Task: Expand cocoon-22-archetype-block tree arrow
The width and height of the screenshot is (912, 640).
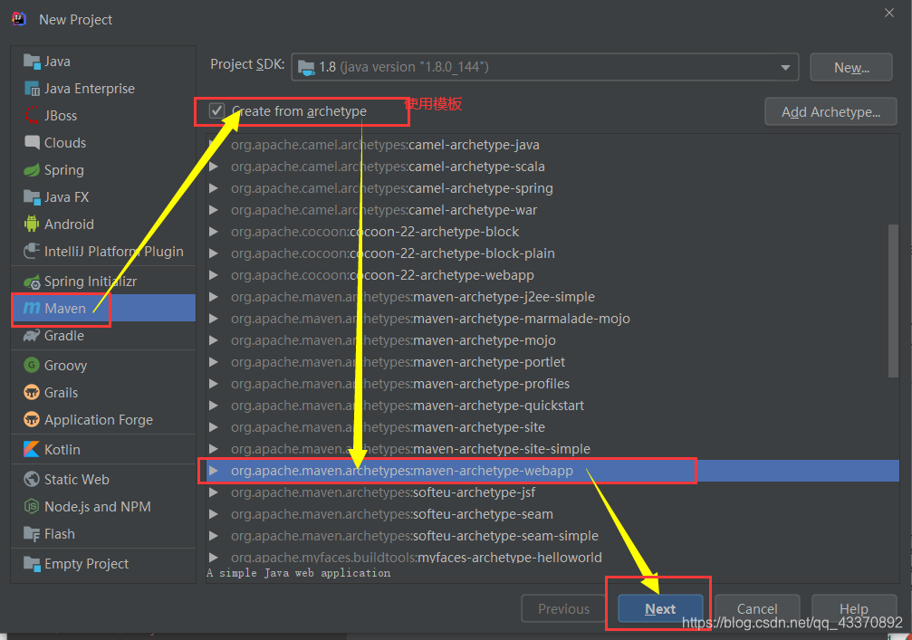Action: point(214,232)
